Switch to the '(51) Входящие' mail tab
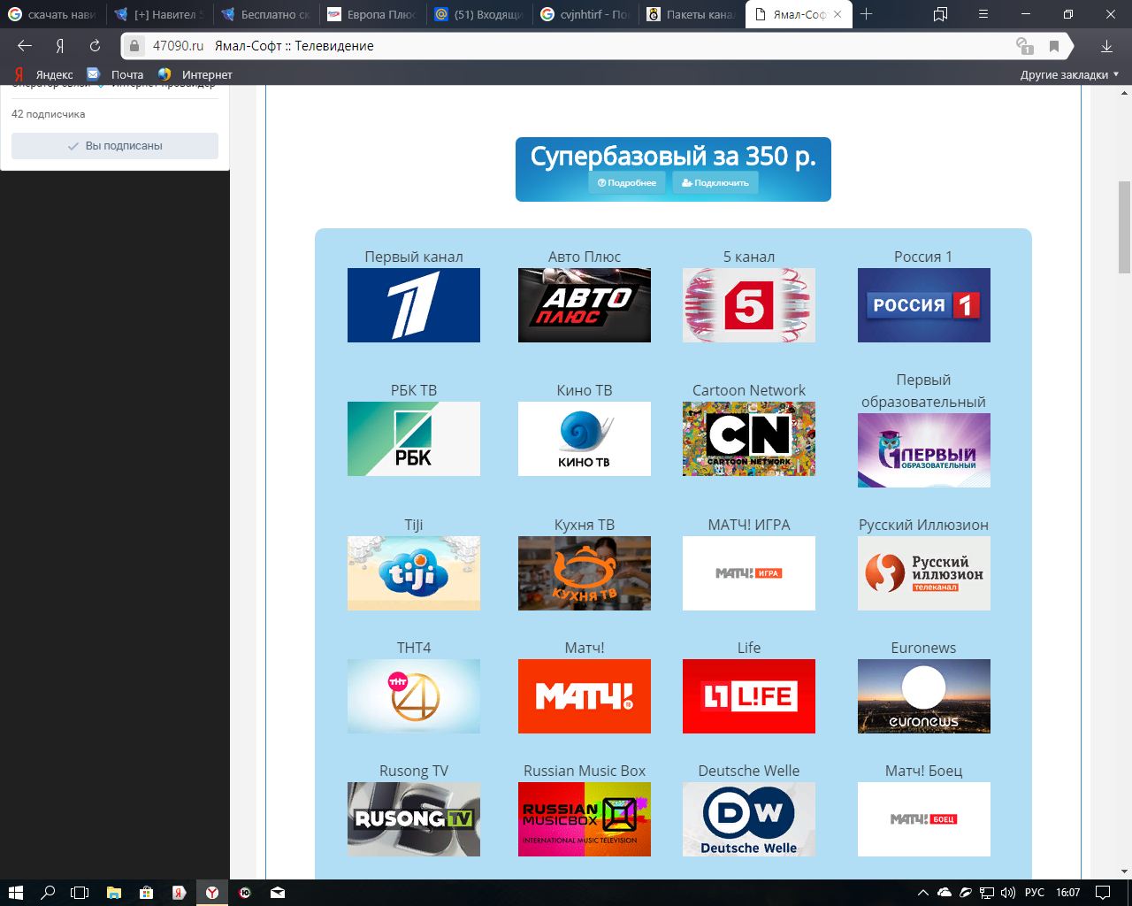 (478, 14)
